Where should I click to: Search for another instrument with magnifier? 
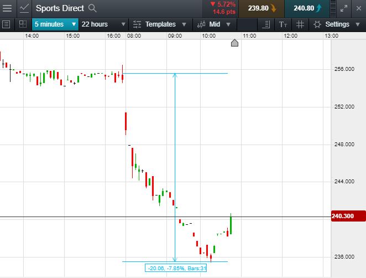pos(92,8)
